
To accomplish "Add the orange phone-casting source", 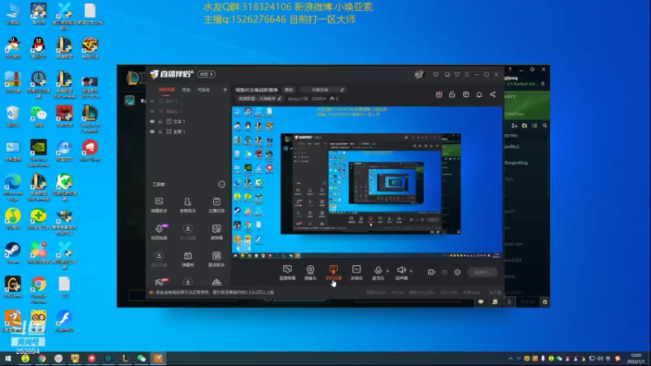I will [334, 272].
